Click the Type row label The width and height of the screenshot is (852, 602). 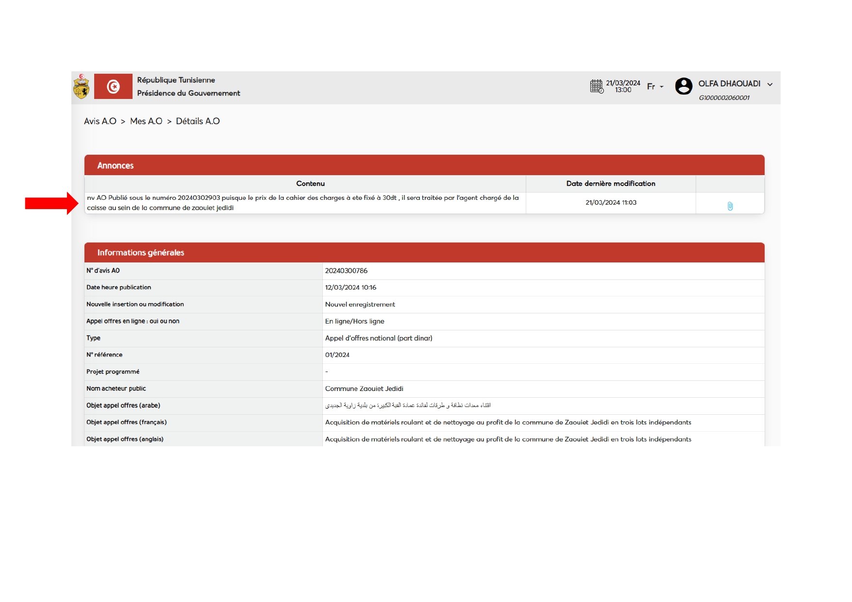tap(93, 338)
